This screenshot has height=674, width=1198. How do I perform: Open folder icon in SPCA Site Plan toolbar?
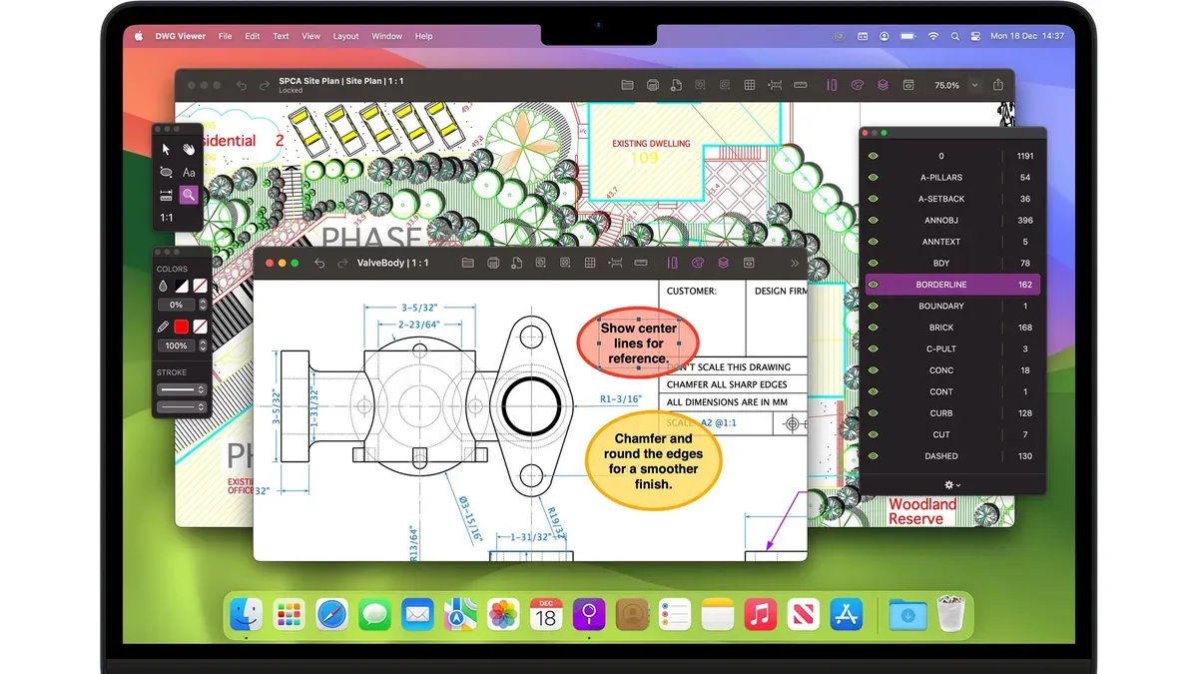pyautogui.click(x=627, y=85)
